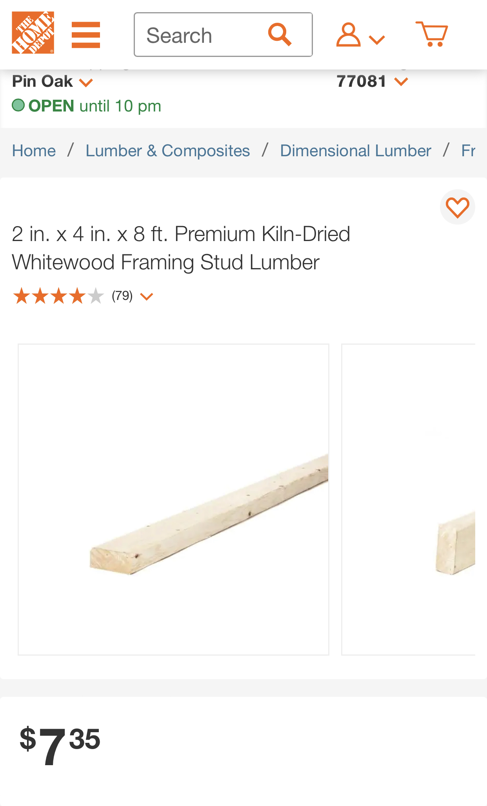Click the truncated last breadcrumb link
This screenshot has height=806, width=487.
point(469,151)
